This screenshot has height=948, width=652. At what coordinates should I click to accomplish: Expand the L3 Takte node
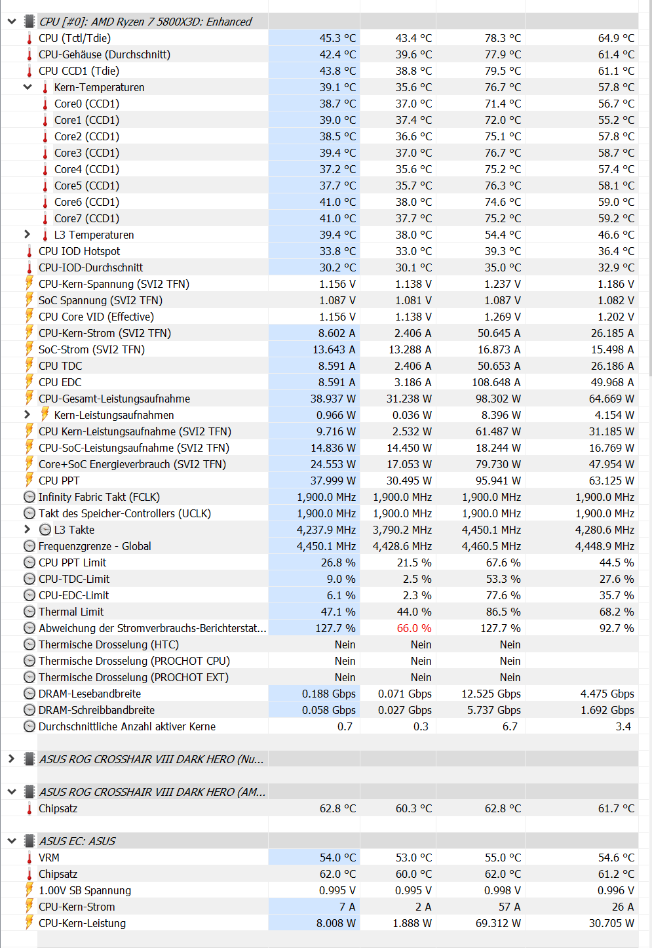[x=28, y=530]
